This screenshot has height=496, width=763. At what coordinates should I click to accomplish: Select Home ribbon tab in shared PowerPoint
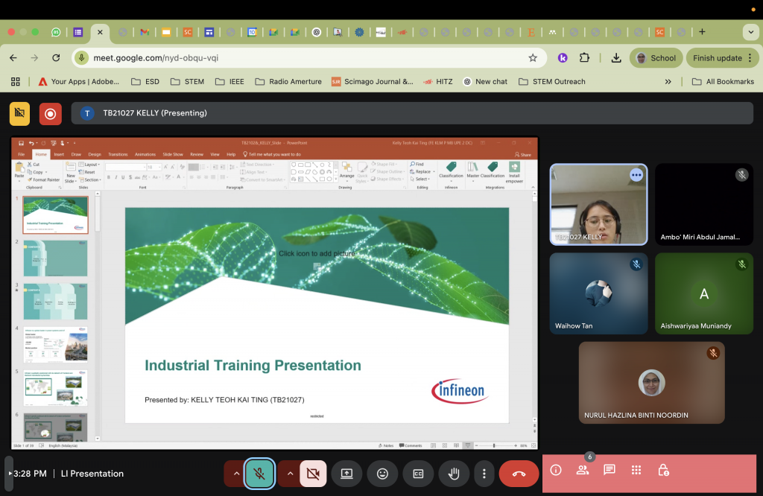click(x=41, y=154)
